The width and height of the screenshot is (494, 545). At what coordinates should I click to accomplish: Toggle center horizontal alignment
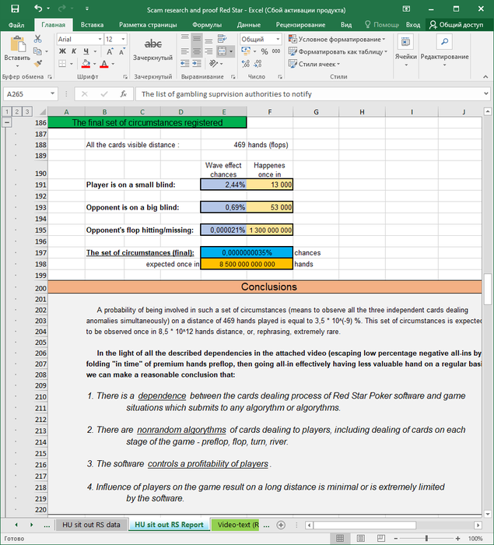click(197, 51)
